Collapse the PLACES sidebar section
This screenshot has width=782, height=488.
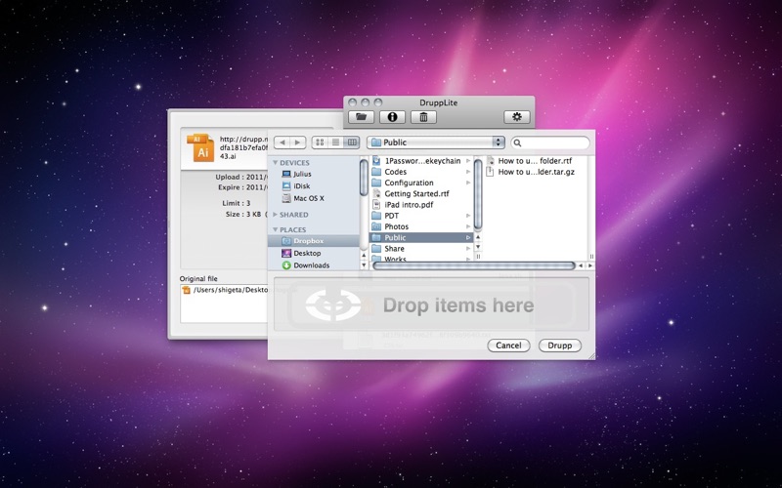click(x=276, y=229)
